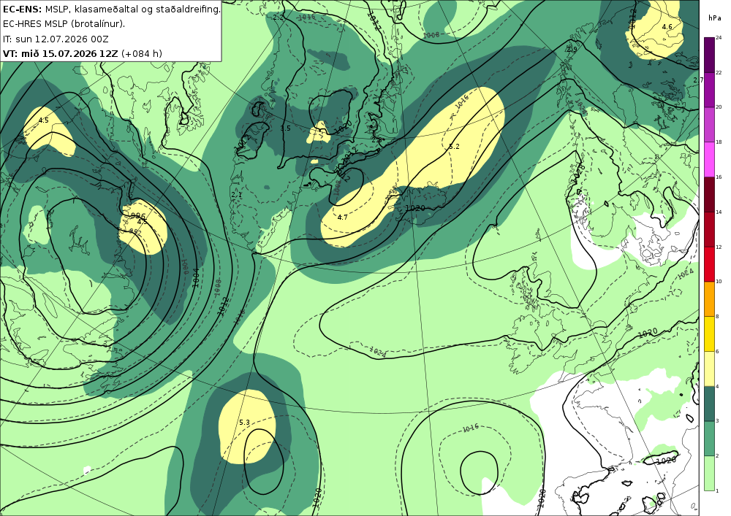Click the 'VT: mið 15.07.2026 12Z' valid time

pos(60,53)
